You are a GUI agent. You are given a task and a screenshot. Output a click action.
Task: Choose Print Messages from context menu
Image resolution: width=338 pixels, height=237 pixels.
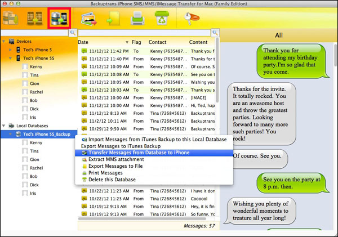pos(154,173)
